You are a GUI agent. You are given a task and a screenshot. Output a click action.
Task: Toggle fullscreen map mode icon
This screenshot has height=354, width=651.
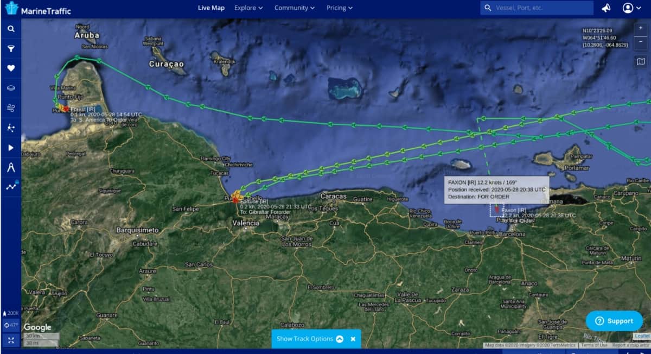point(11,340)
